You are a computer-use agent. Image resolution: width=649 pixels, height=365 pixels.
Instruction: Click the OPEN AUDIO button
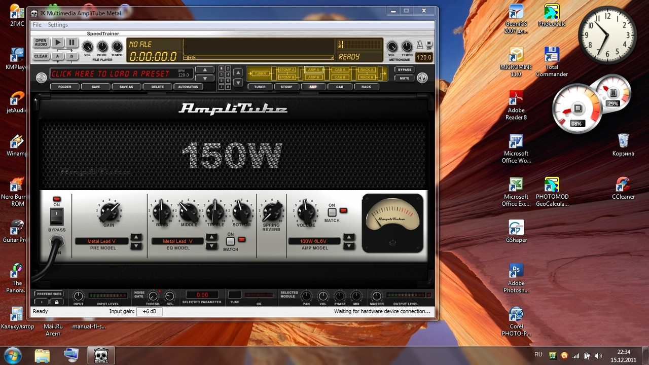tap(41, 43)
